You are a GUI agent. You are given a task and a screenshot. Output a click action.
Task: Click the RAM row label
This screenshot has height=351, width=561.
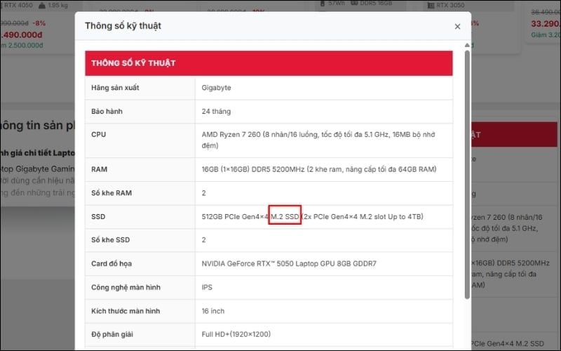99,169
